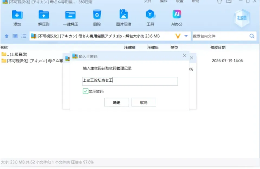Viewport: 260px width, 169px height.
Task: Confirm the password with 确定
Action: pyautogui.click(x=116, y=102)
